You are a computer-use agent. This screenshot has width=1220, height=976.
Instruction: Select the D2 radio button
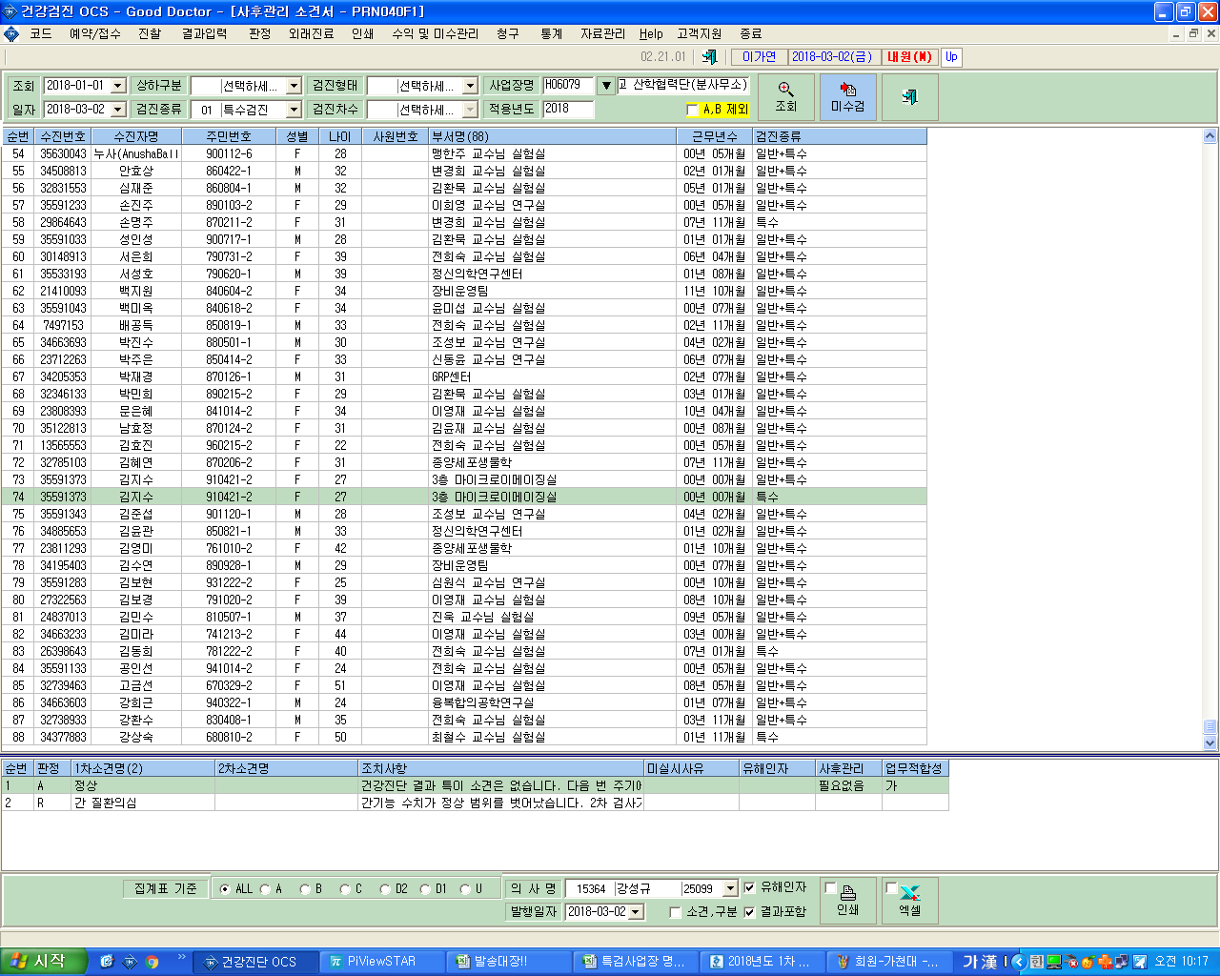385,889
